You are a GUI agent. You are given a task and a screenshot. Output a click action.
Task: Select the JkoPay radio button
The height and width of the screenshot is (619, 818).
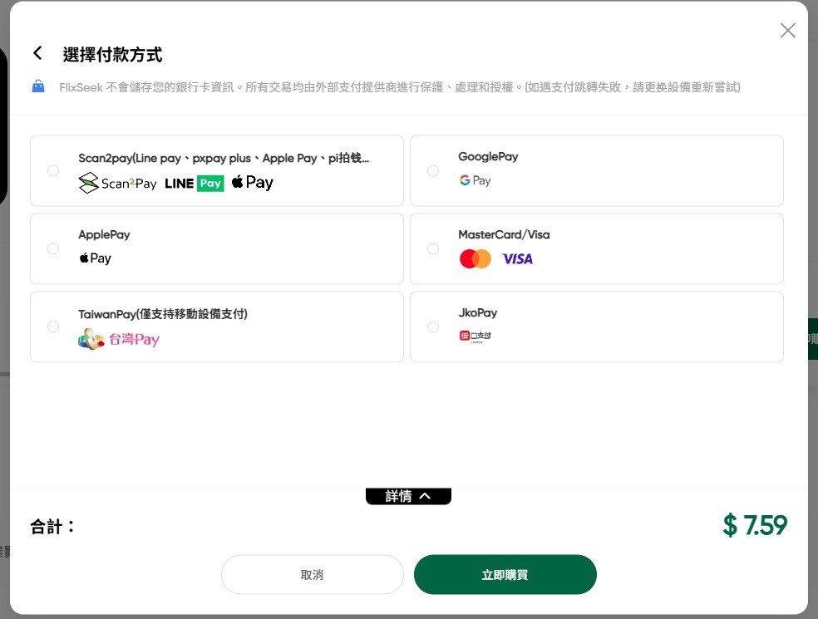pos(433,327)
